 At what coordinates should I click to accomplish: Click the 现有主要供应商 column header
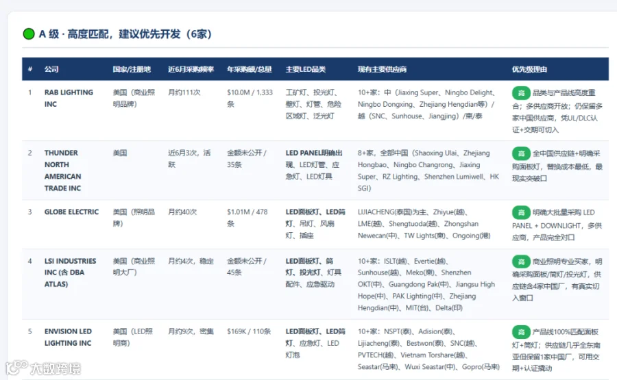(x=382, y=69)
